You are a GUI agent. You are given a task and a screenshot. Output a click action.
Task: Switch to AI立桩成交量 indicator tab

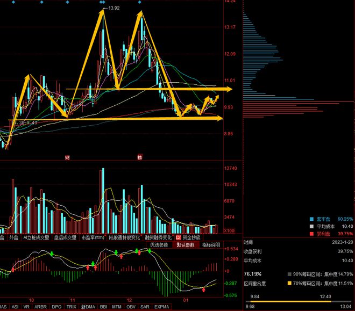click(36, 237)
